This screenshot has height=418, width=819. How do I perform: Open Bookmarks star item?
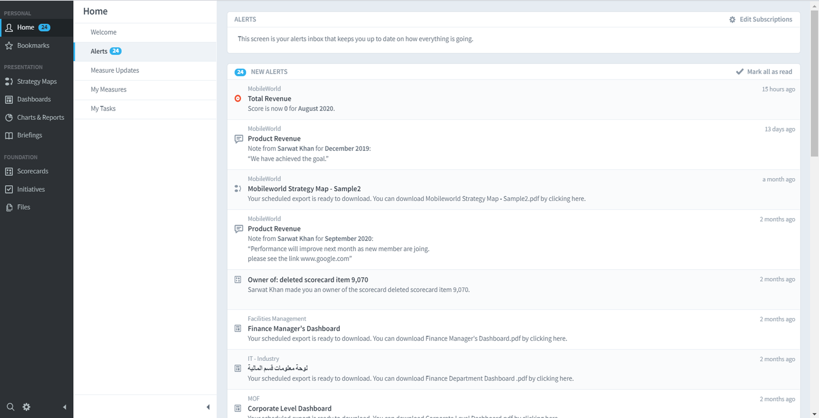[x=36, y=46]
